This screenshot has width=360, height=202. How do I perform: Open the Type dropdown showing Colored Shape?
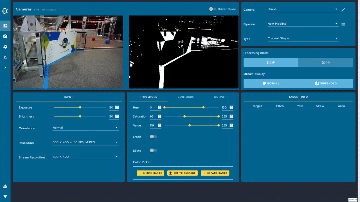tap(303, 38)
